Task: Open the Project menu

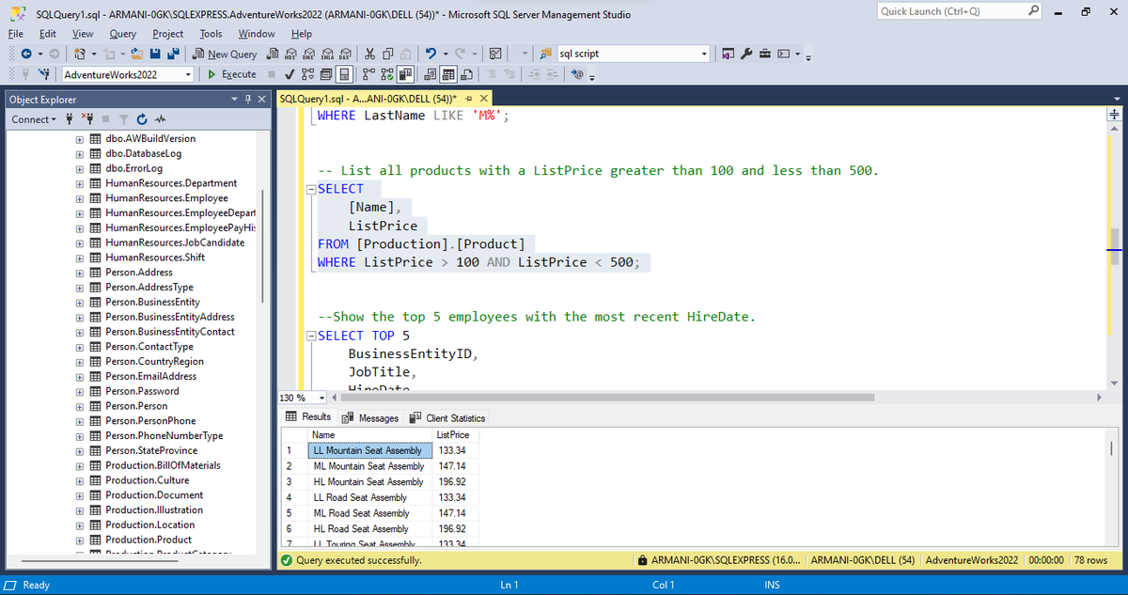Action: (167, 33)
